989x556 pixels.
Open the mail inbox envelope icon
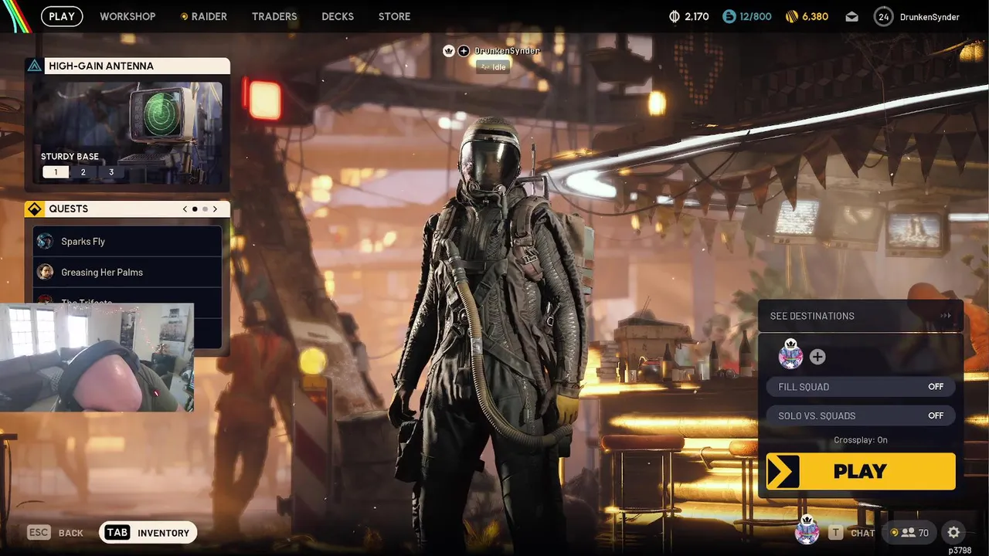pyautogui.click(x=851, y=16)
